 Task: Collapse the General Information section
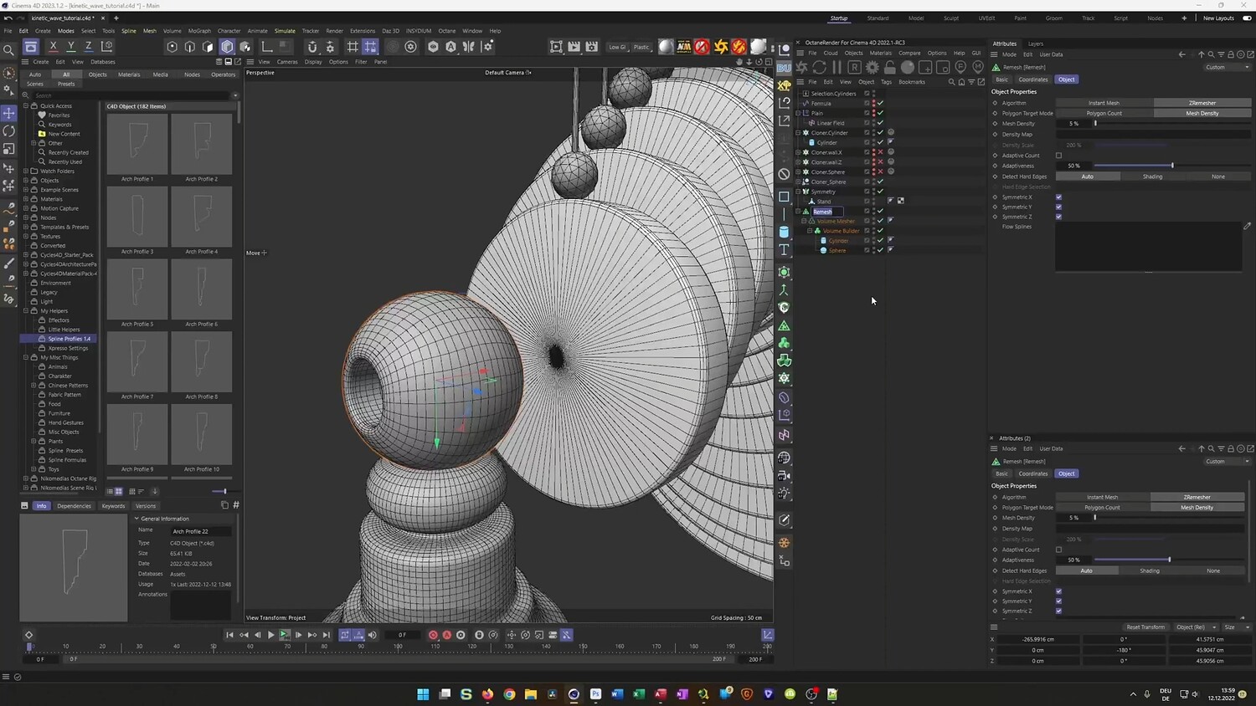pos(137,519)
